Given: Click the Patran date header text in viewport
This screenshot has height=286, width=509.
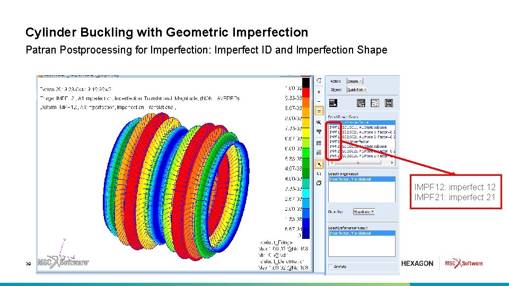Looking at the screenshot, I should 75,89.
